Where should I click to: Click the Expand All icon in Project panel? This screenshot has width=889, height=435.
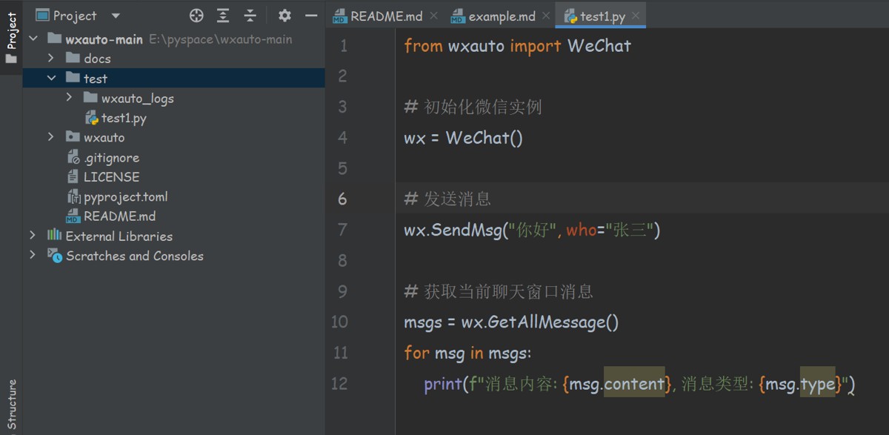click(x=223, y=16)
